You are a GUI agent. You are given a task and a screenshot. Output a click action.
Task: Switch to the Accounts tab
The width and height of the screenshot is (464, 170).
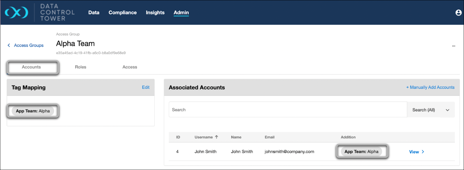point(31,67)
